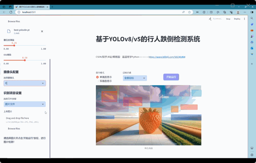The image size is (256, 163).
Task: Click the screen icon above sidebar settings gear
Action: coord(252,148)
